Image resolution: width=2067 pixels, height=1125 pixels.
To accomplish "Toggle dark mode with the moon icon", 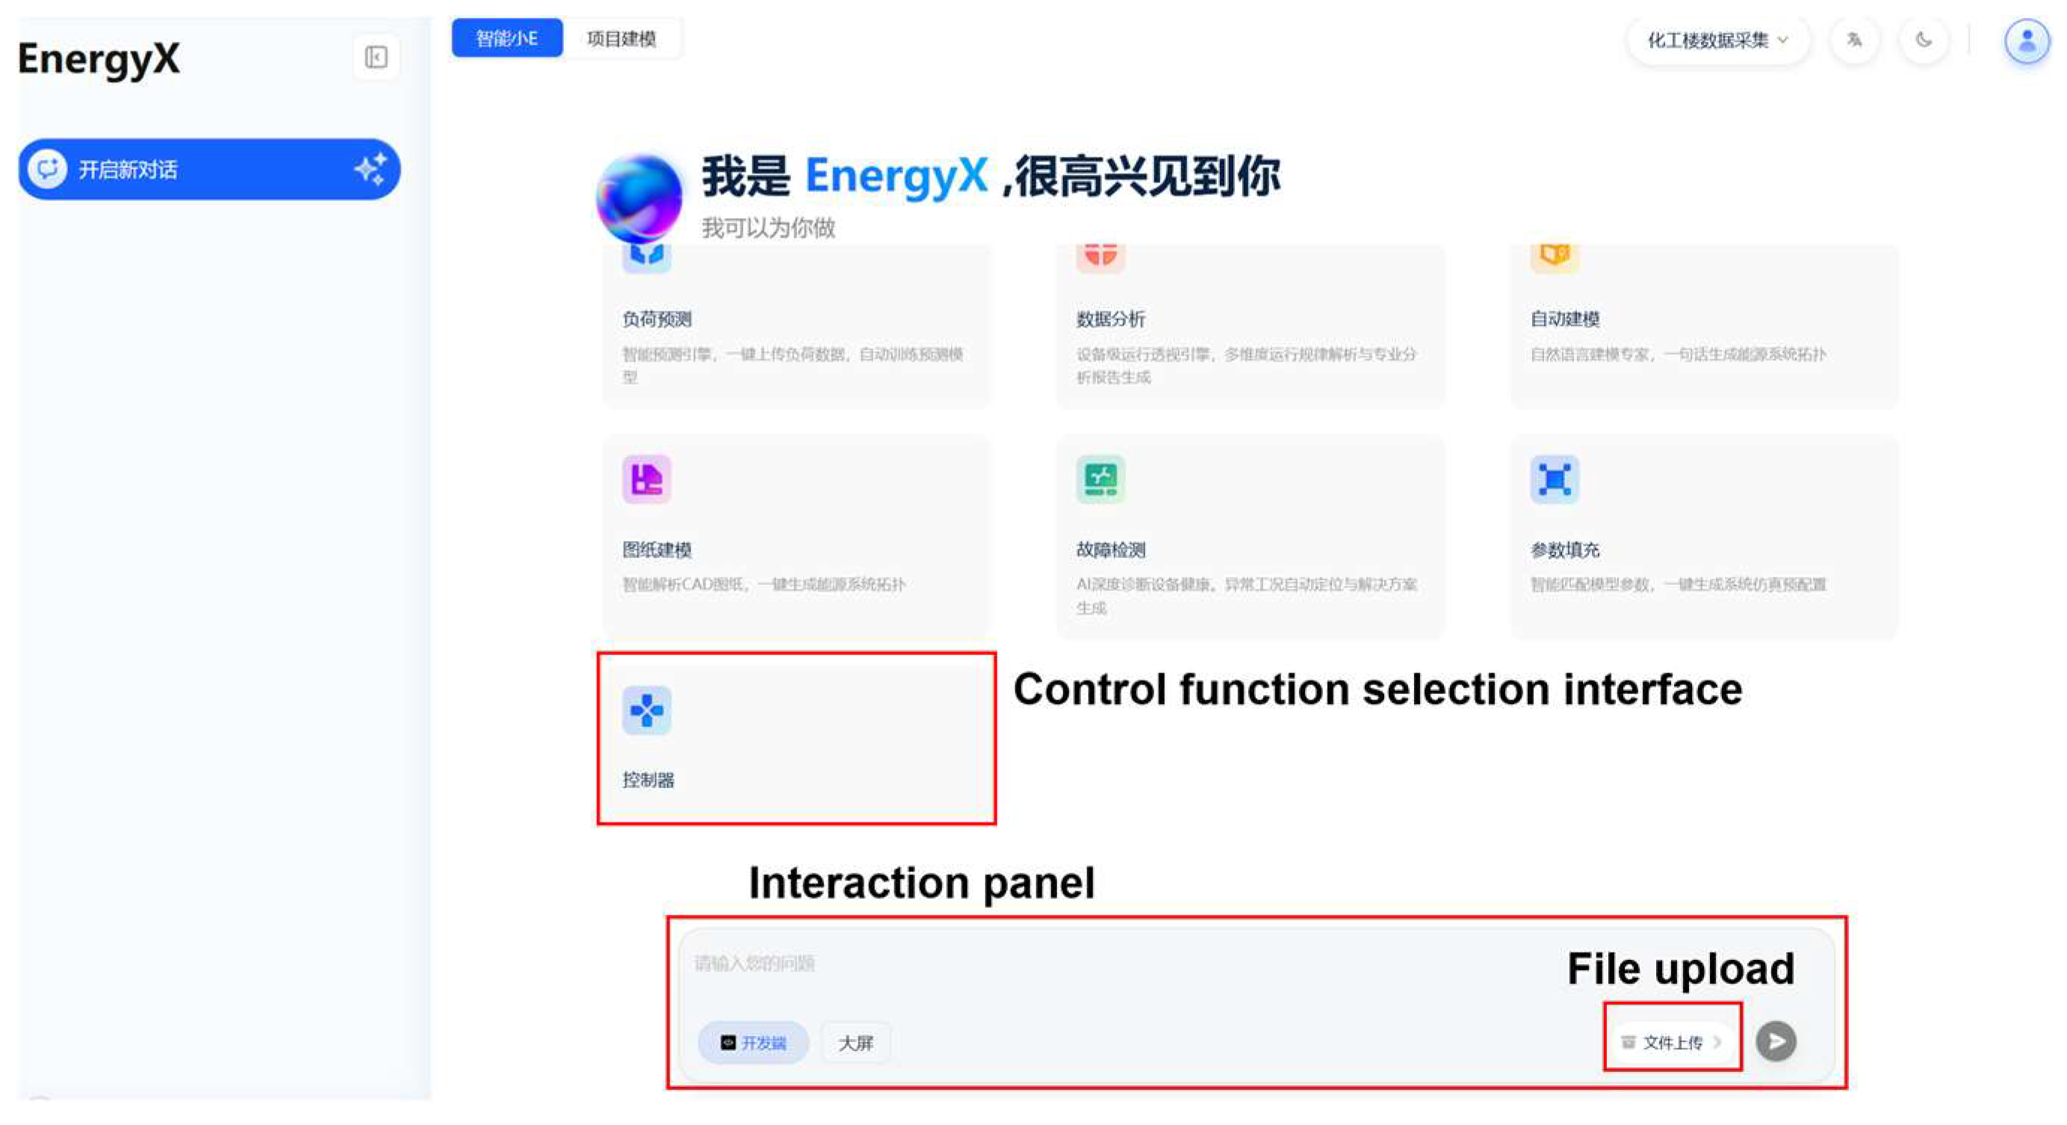I will tap(1924, 40).
